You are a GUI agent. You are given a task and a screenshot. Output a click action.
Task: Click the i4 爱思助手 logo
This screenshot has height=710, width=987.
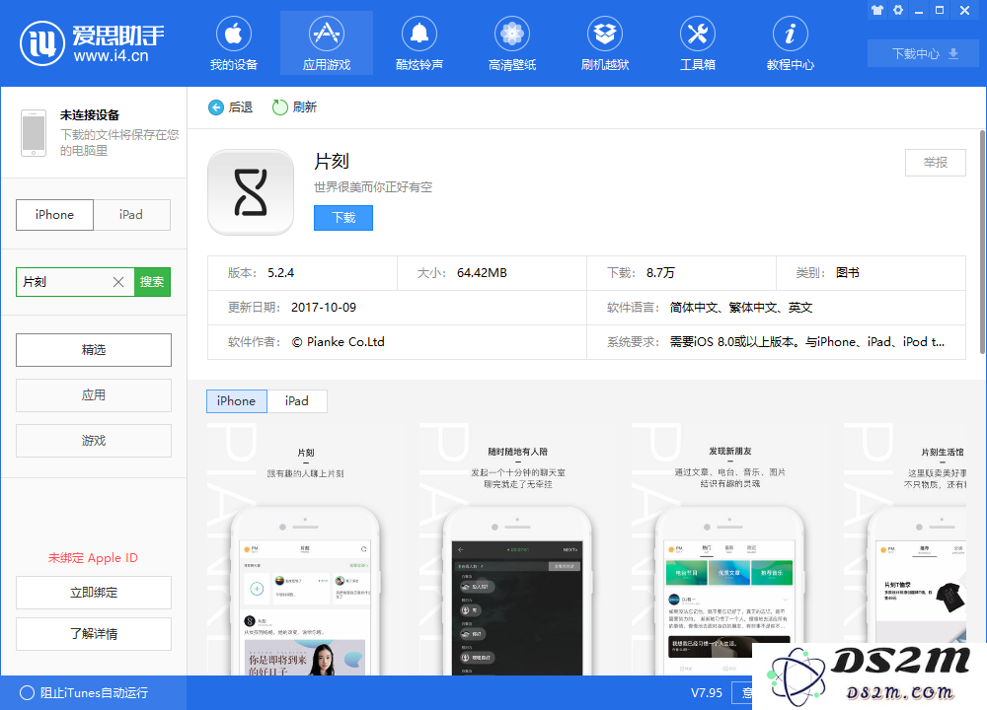[x=92, y=43]
